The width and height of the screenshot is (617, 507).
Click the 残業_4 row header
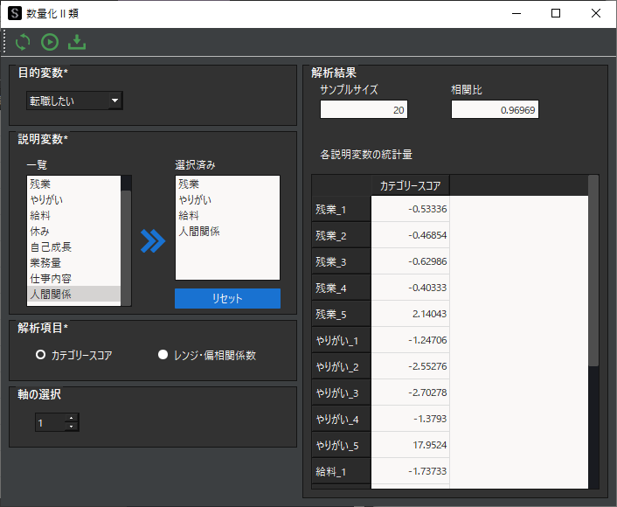click(341, 288)
